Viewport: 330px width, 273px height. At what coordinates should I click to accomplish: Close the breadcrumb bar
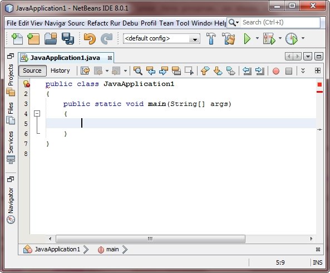tap(318, 249)
